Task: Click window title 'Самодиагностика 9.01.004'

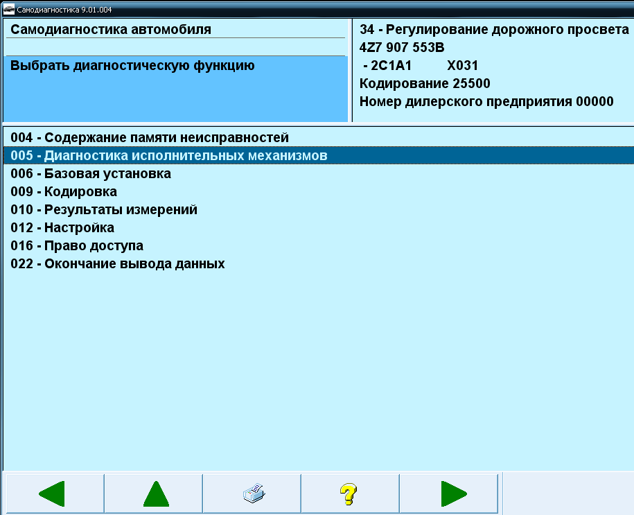Action: click(64, 10)
